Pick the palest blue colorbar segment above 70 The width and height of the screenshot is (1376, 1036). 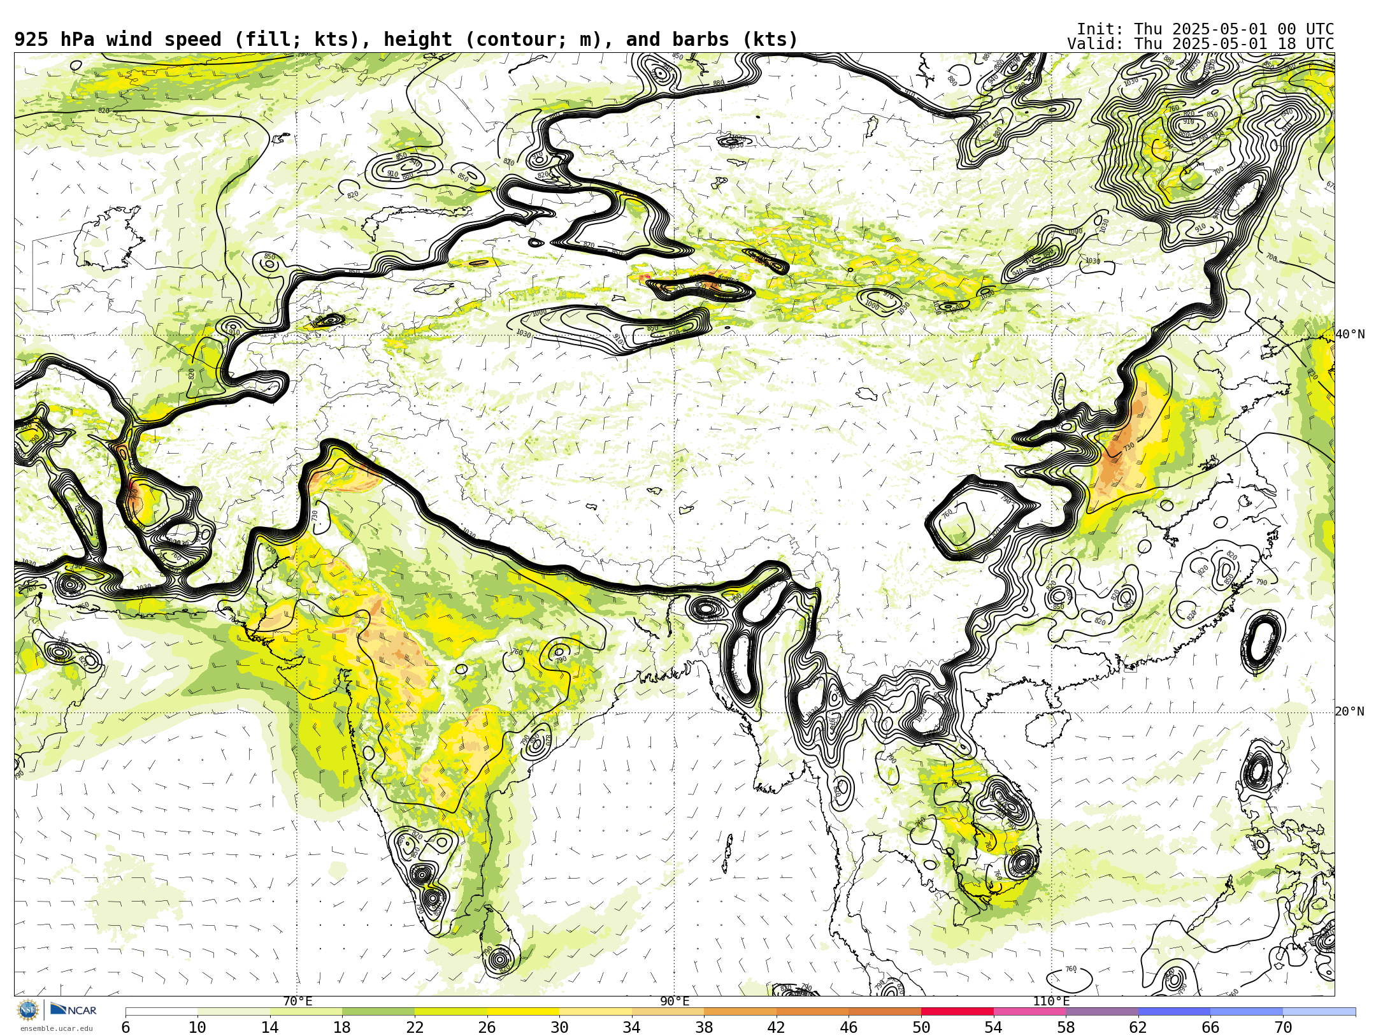[x=1319, y=1012]
